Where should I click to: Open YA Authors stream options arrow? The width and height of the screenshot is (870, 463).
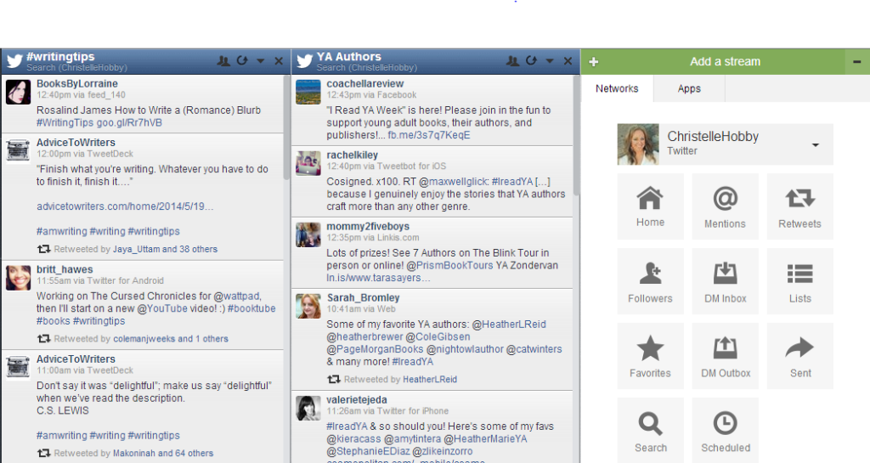point(550,61)
